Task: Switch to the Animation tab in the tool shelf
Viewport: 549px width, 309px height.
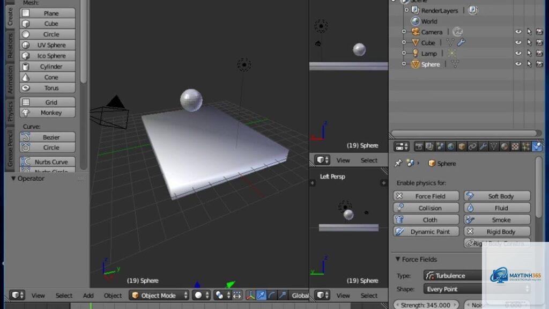Action: [10, 79]
